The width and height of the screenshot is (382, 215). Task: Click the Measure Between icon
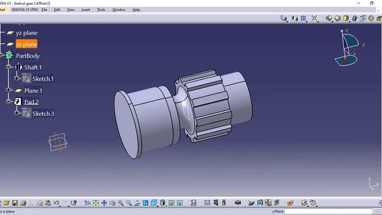[207, 203]
